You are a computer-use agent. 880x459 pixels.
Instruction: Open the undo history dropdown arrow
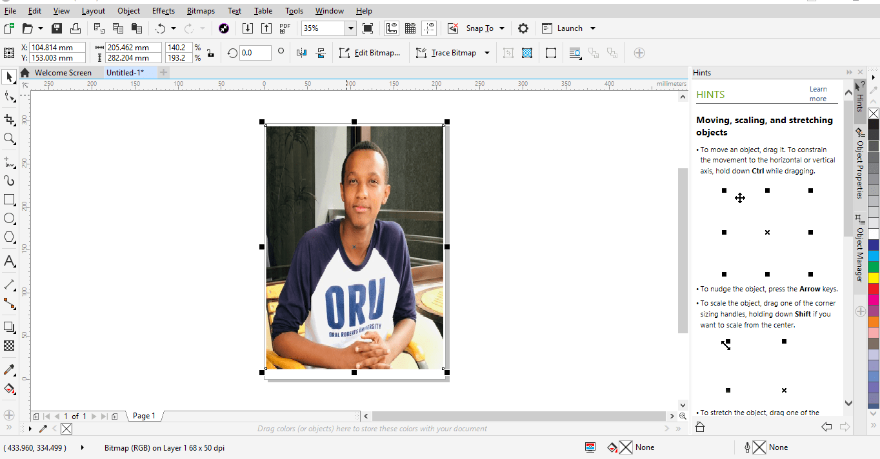coord(172,28)
